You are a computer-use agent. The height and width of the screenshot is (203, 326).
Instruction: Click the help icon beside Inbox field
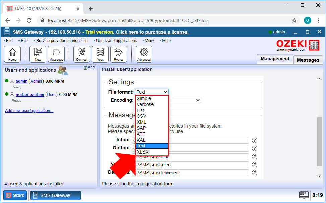click(255, 140)
